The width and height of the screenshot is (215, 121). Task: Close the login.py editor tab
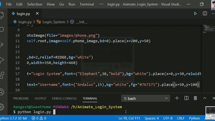coord(37,13)
